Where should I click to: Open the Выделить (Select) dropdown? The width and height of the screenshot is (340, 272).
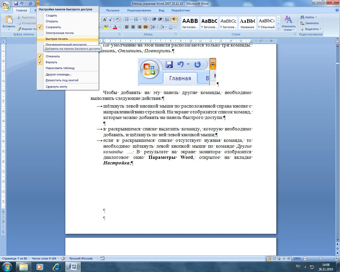click(x=311, y=29)
